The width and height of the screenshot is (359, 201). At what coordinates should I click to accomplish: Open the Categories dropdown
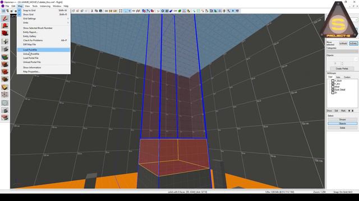pyautogui.click(x=342, y=51)
